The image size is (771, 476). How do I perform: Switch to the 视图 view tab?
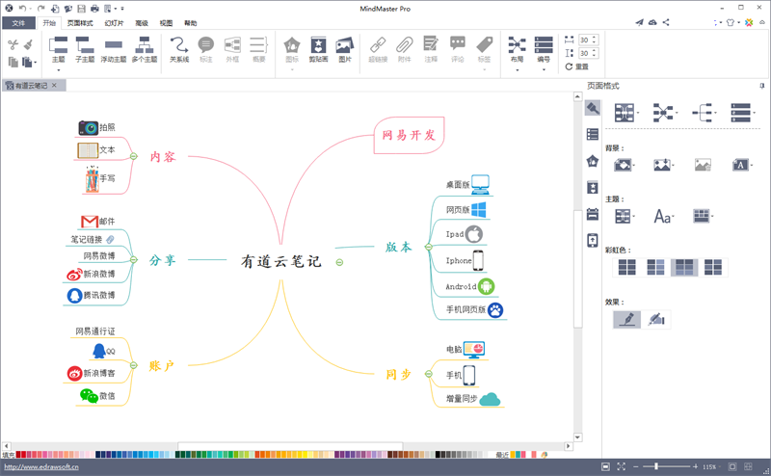[166, 23]
